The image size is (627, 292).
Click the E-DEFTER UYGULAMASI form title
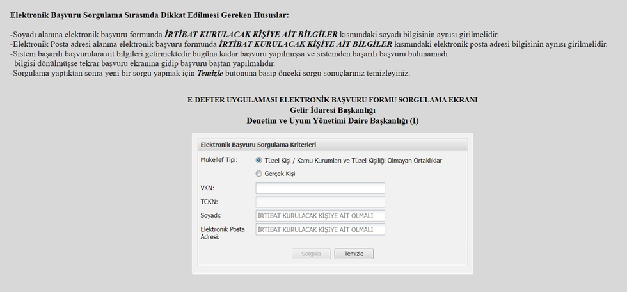[332, 100]
